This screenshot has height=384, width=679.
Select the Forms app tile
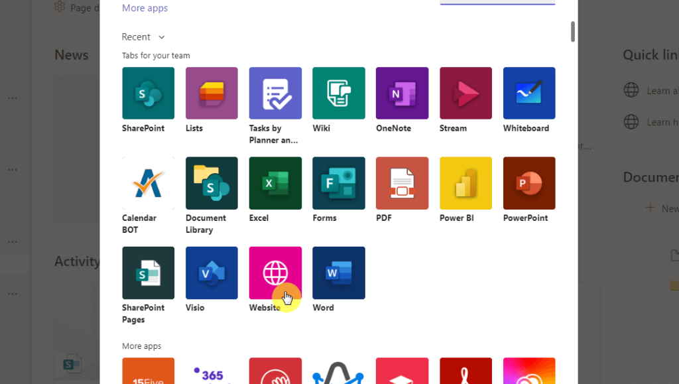point(339,183)
